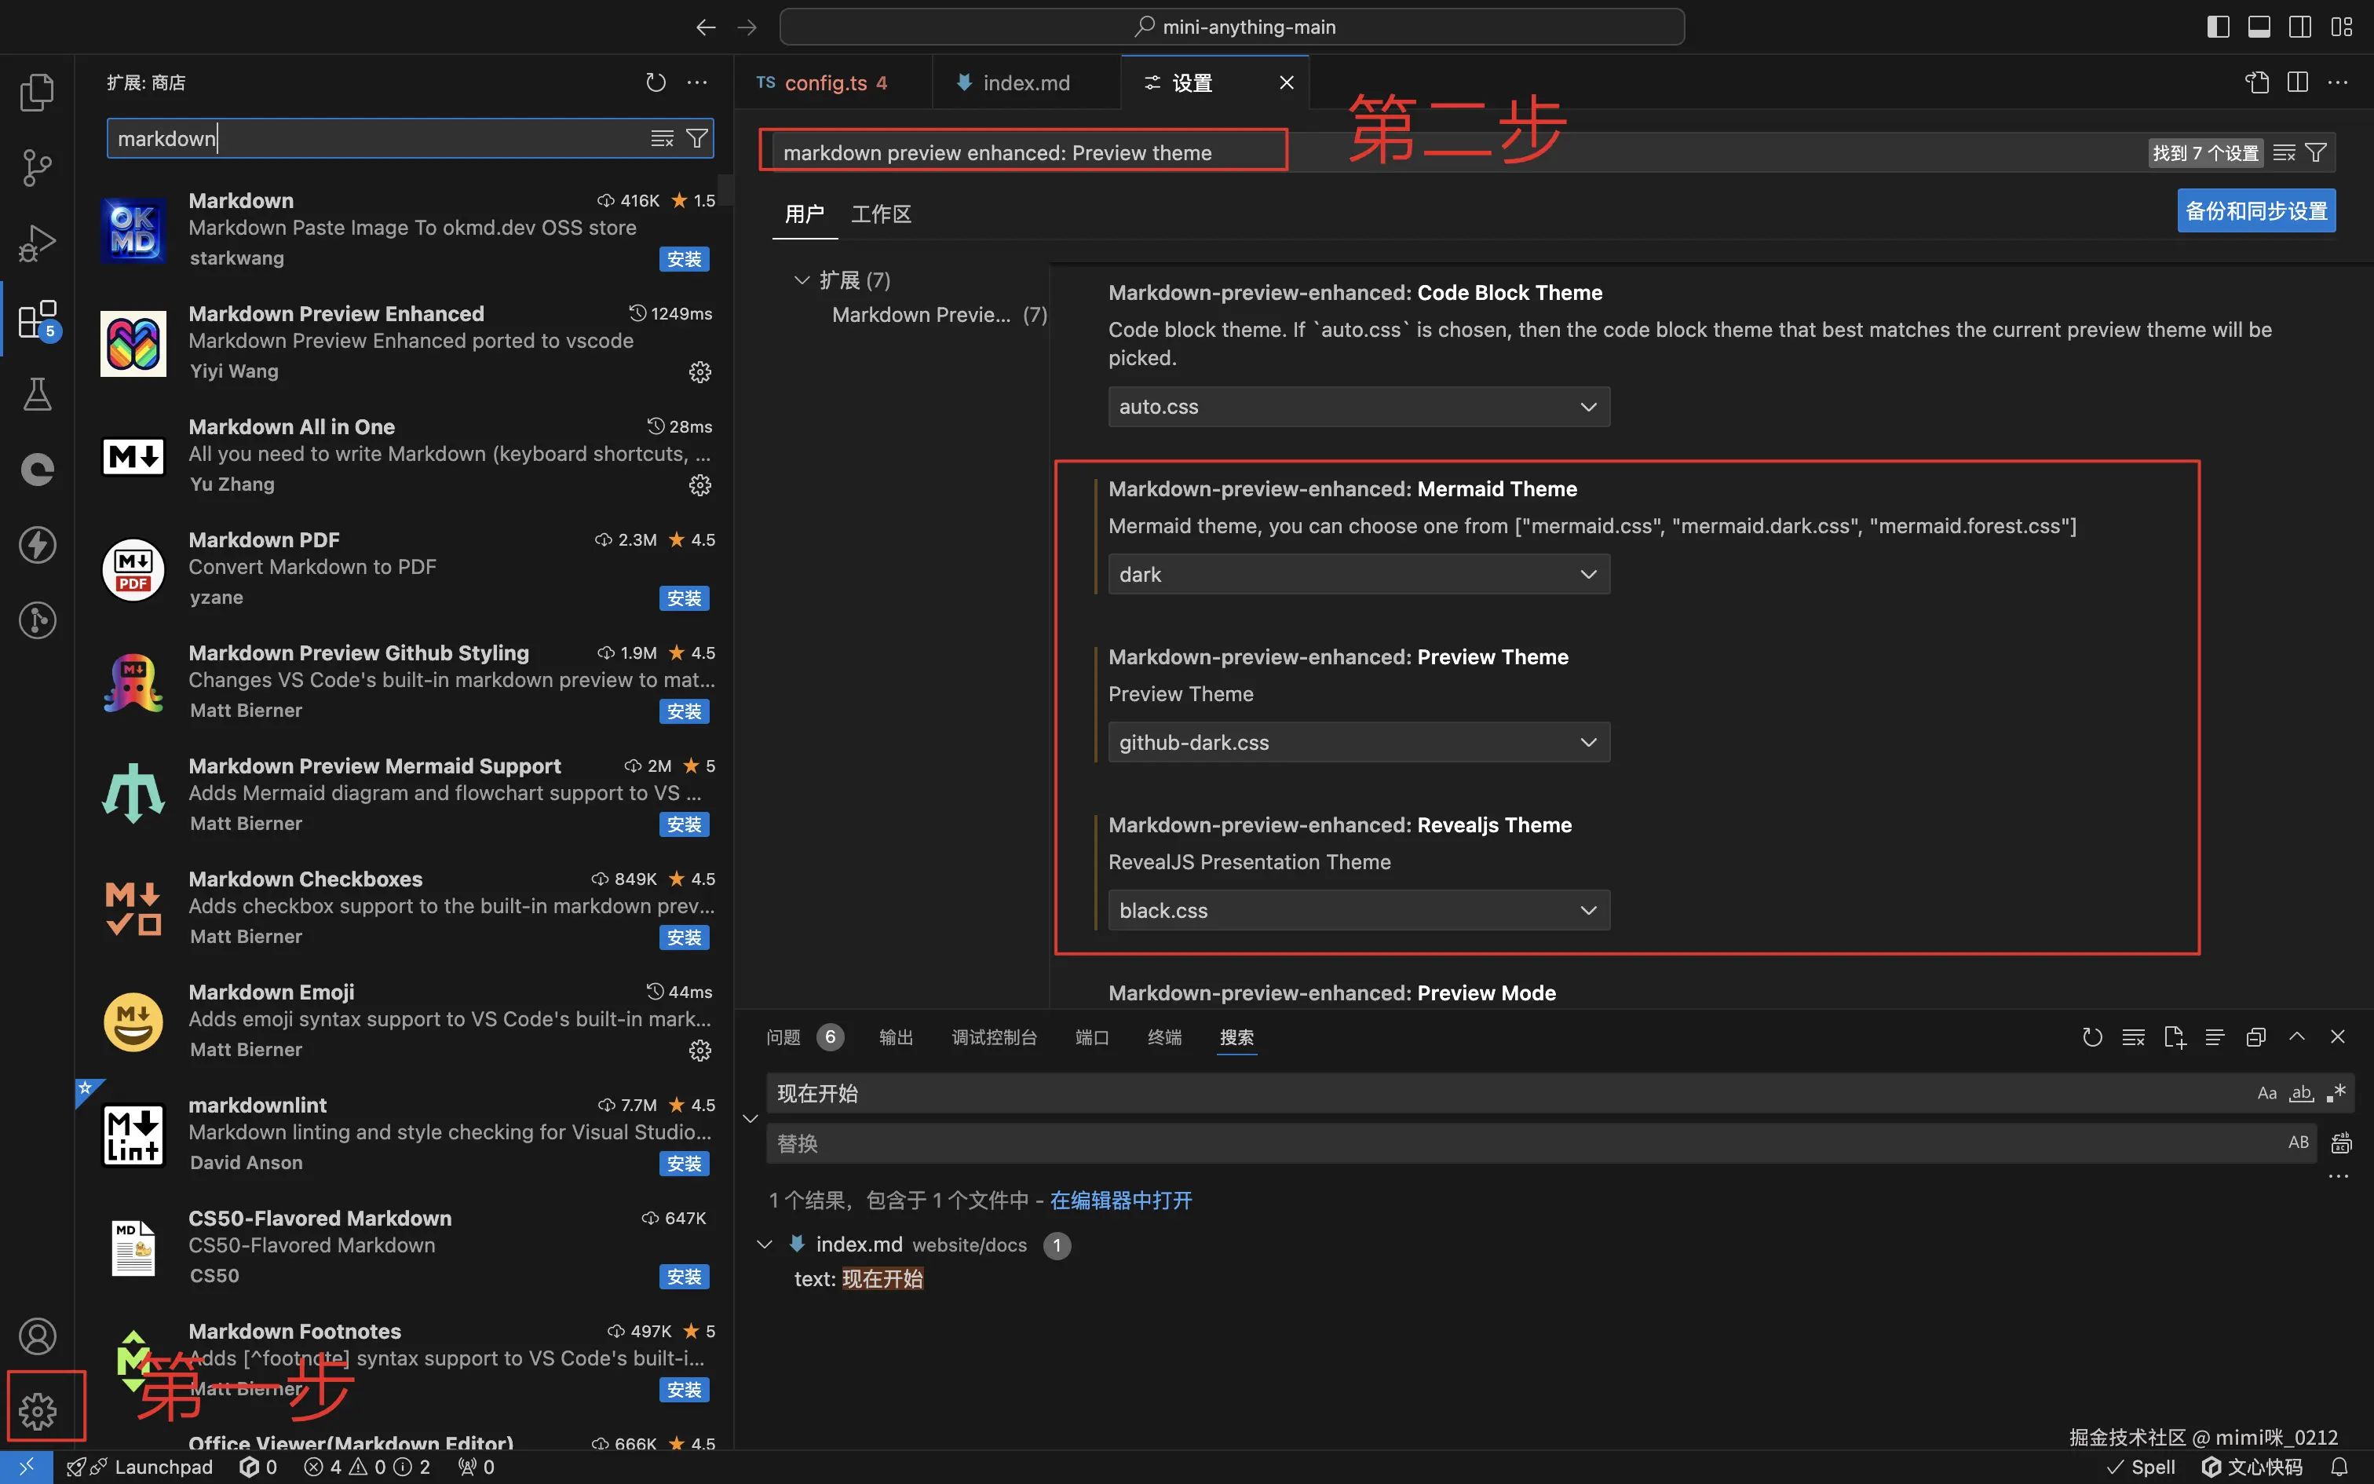Refresh the extensions marketplace list
This screenshot has height=1484, width=2374.
[x=656, y=82]
